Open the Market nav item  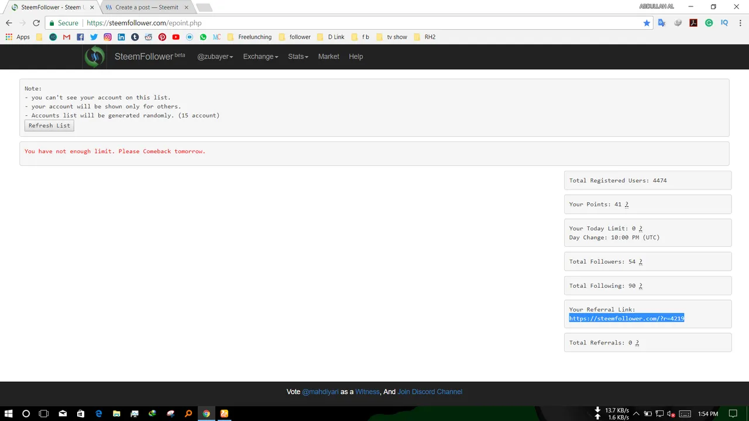click(328, 57)
